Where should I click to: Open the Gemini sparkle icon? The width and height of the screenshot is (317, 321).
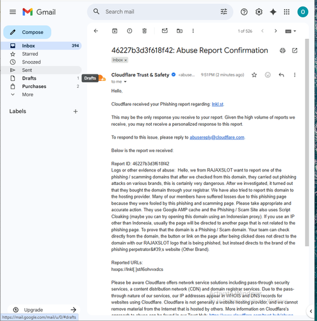tap(273, 12)
